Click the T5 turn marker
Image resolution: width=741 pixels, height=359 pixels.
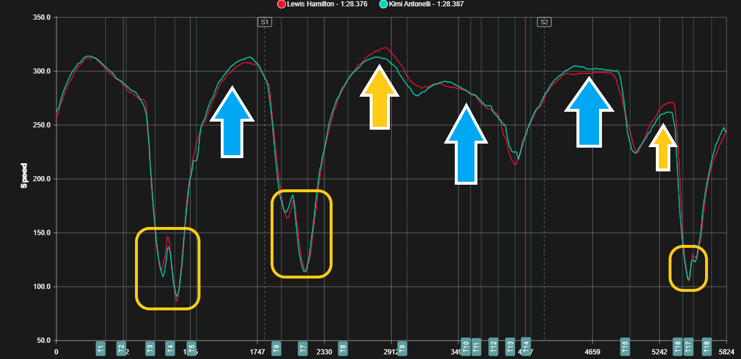pyautogui.click(x=192, y=349)
